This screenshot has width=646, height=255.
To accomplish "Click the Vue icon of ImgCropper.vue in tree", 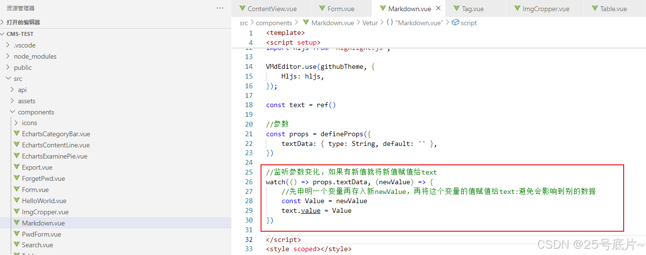I will (x=17, y=212).
